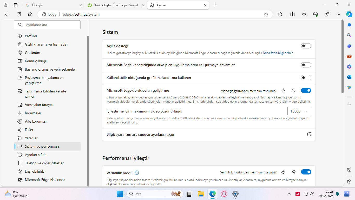The image size is (355, 200).
Task: Open Kenar çubuğu settings page
Action: point(47,61)
